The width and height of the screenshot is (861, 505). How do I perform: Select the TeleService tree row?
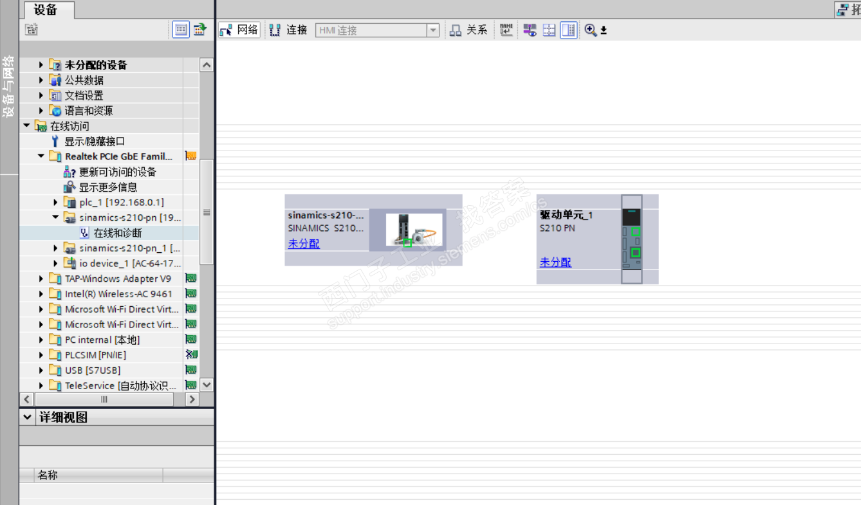tap(109, 386)
